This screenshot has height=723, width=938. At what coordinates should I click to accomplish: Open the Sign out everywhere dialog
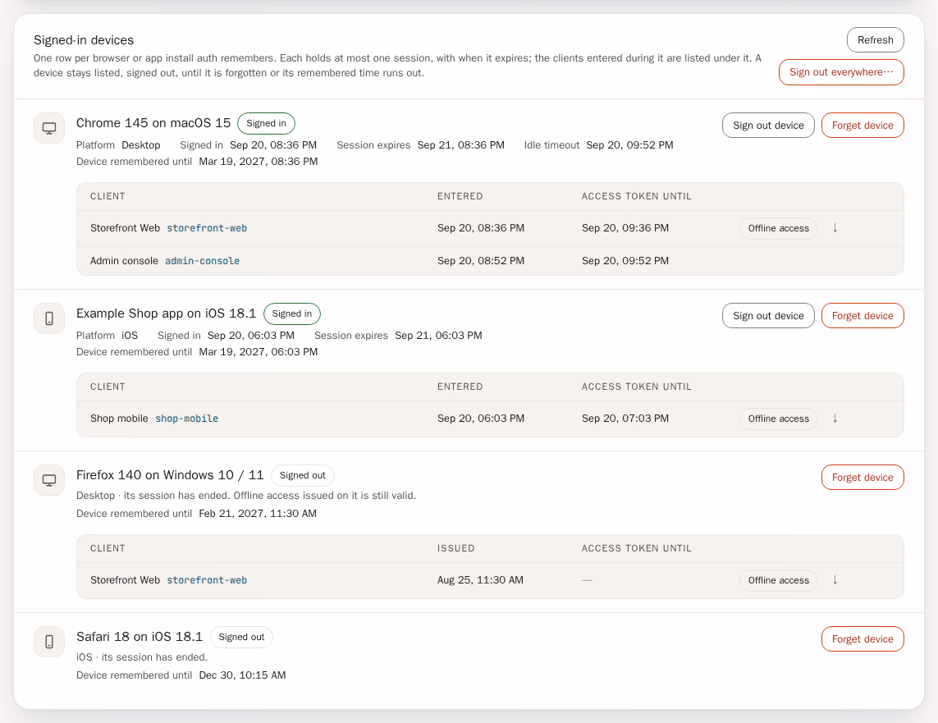(841, 72)
